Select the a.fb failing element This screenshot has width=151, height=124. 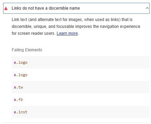pos(18,100)
